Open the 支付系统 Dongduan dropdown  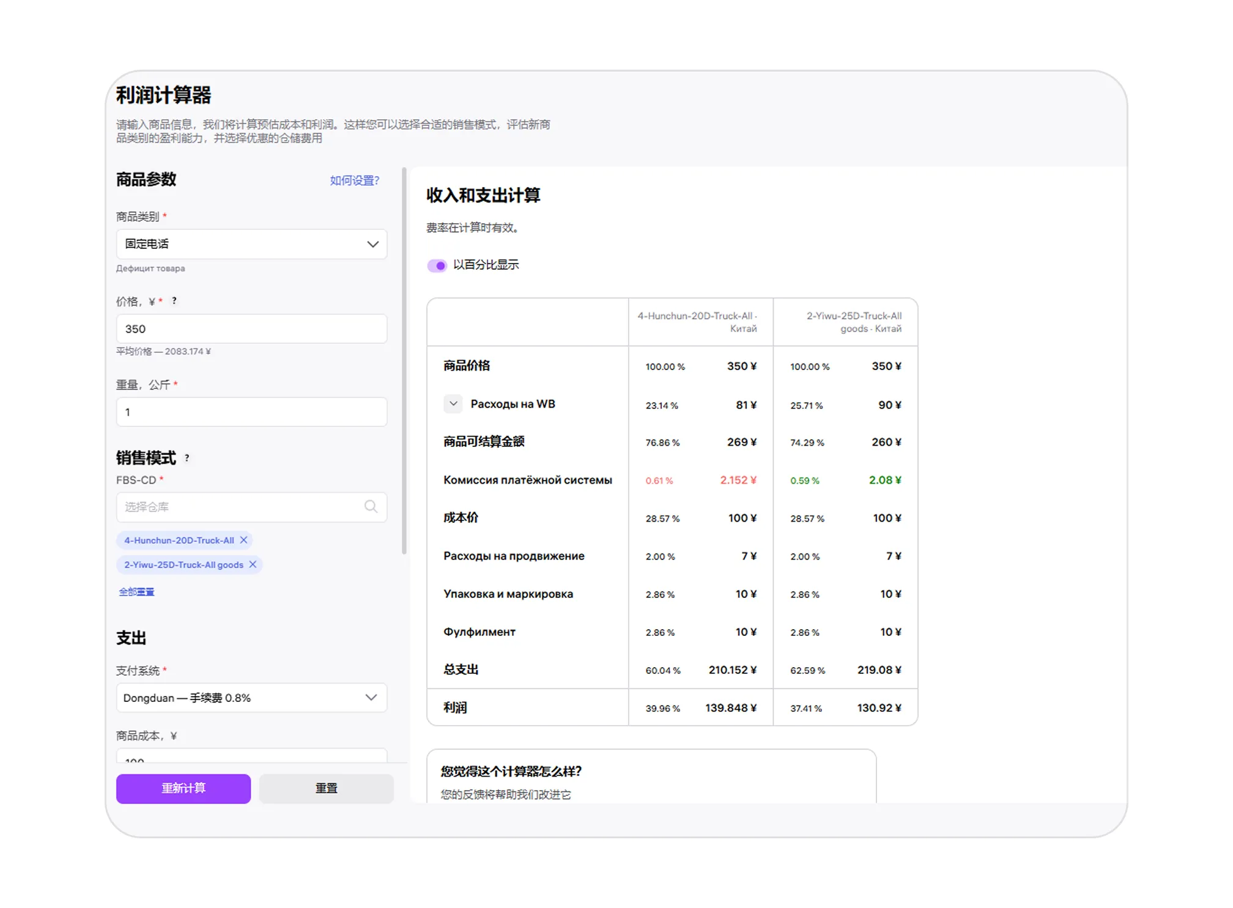coord(251,698)
